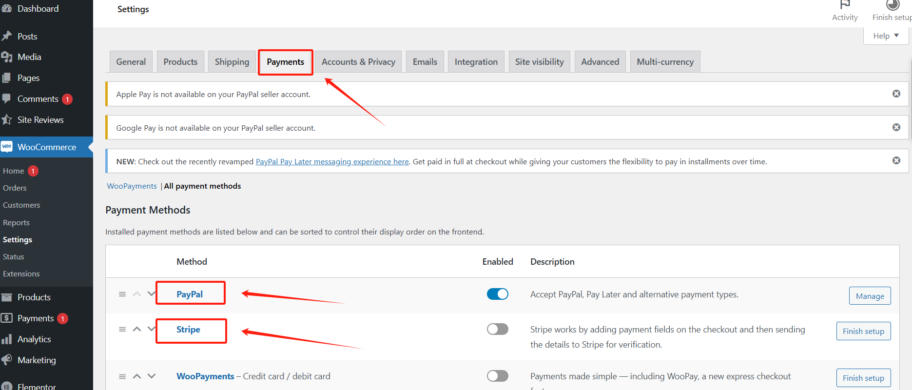
Task: Open the Accounts & Privacy tab
Action: [x=358, y=62]
